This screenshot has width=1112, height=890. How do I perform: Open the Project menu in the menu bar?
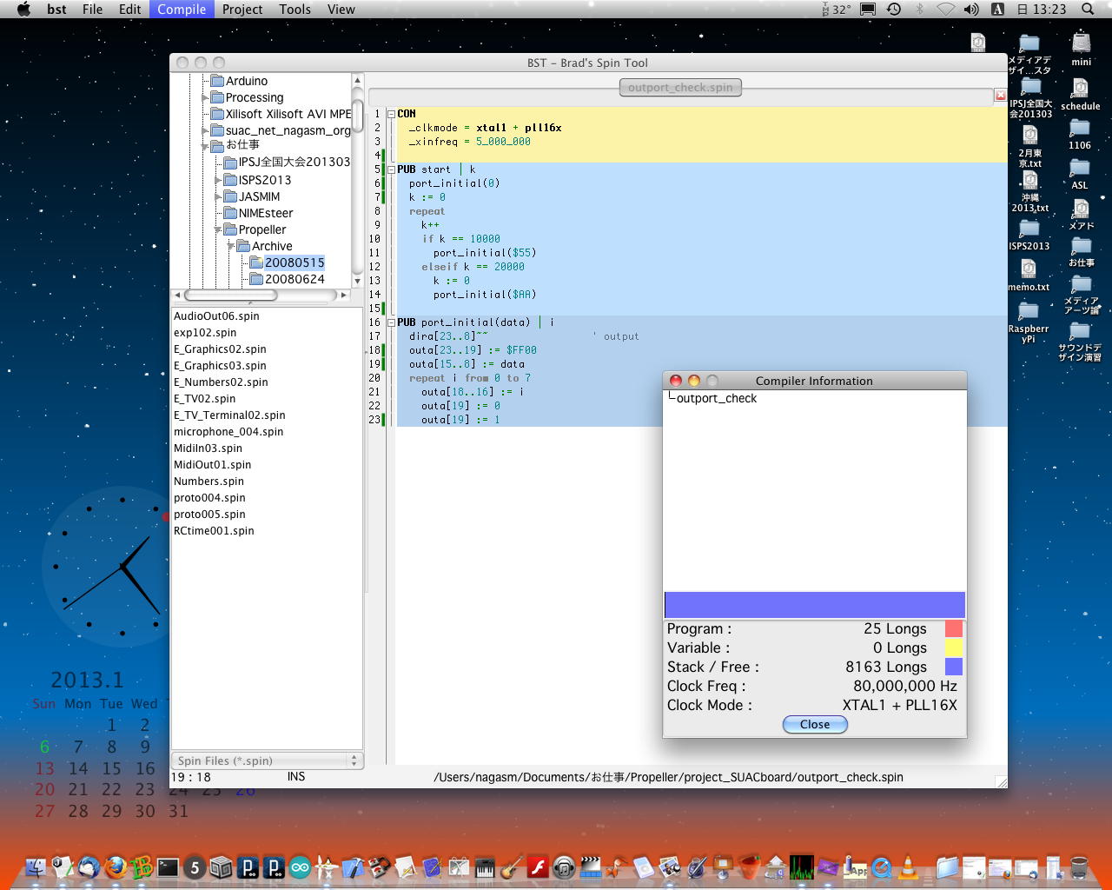pos(242,10)
